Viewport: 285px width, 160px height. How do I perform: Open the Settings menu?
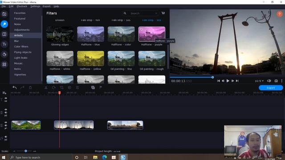(35, 6)
